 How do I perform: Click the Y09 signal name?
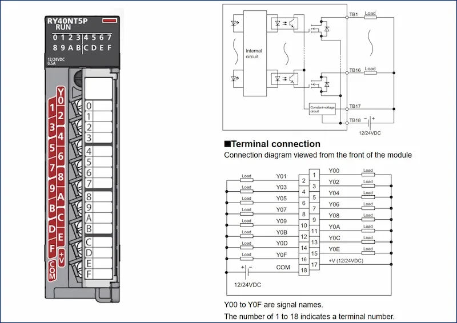coord(281,221)
